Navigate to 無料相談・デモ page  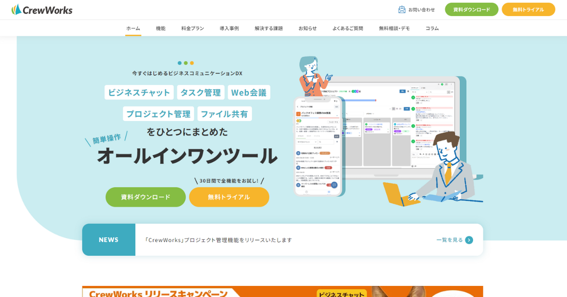[394, 28]
